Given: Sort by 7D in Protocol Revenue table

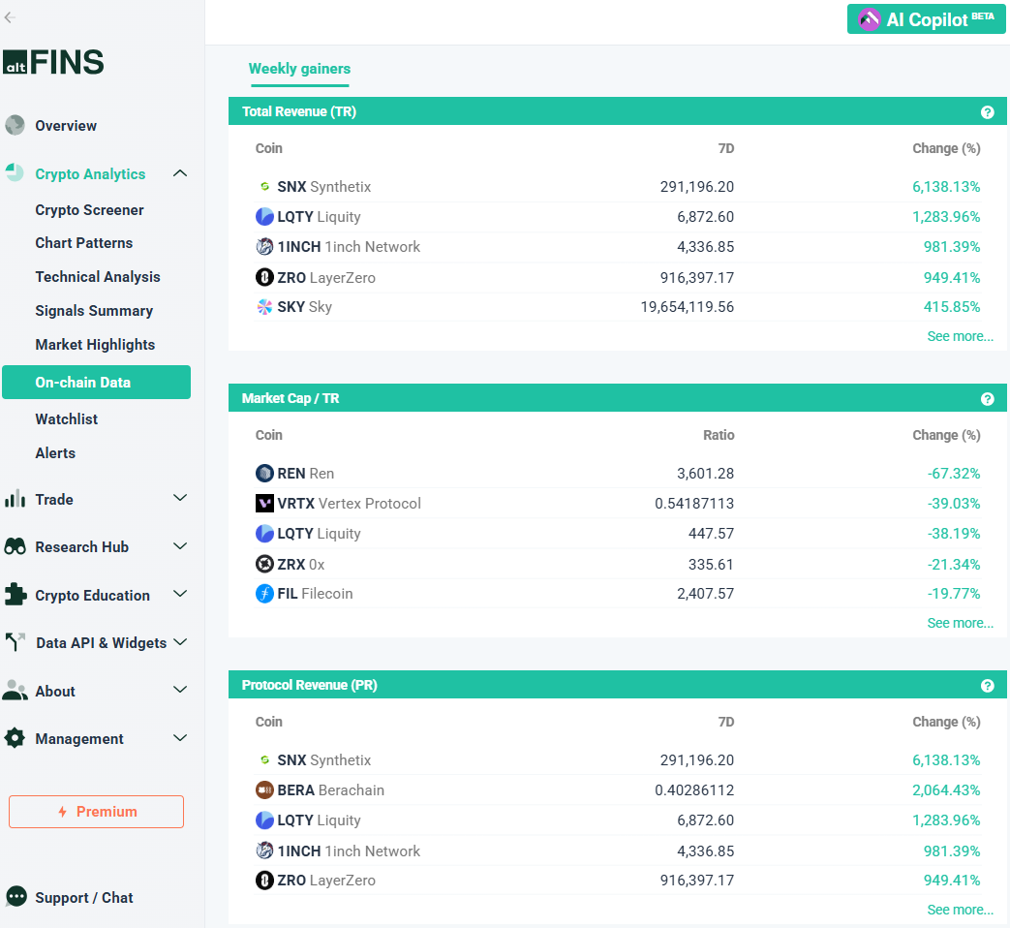Looking at the screenshot, I should [726, 723].
